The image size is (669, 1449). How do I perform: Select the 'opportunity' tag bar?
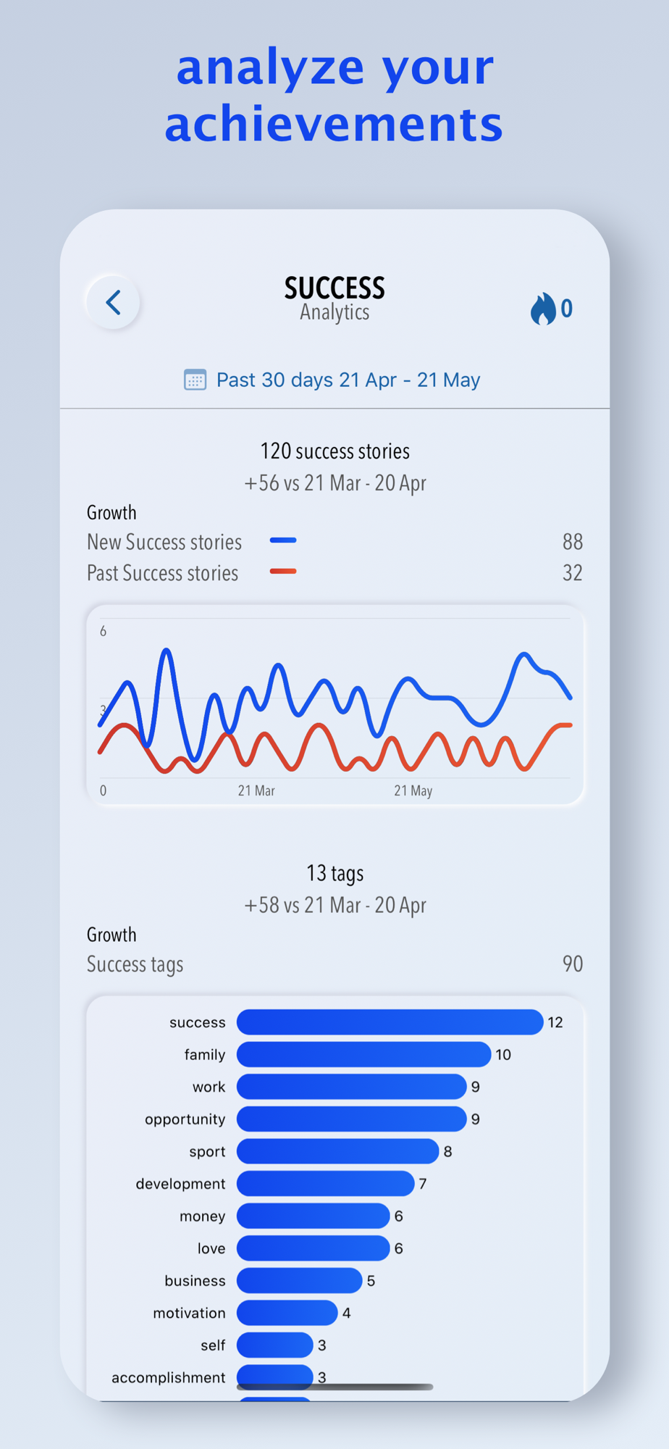(351, 1119)
